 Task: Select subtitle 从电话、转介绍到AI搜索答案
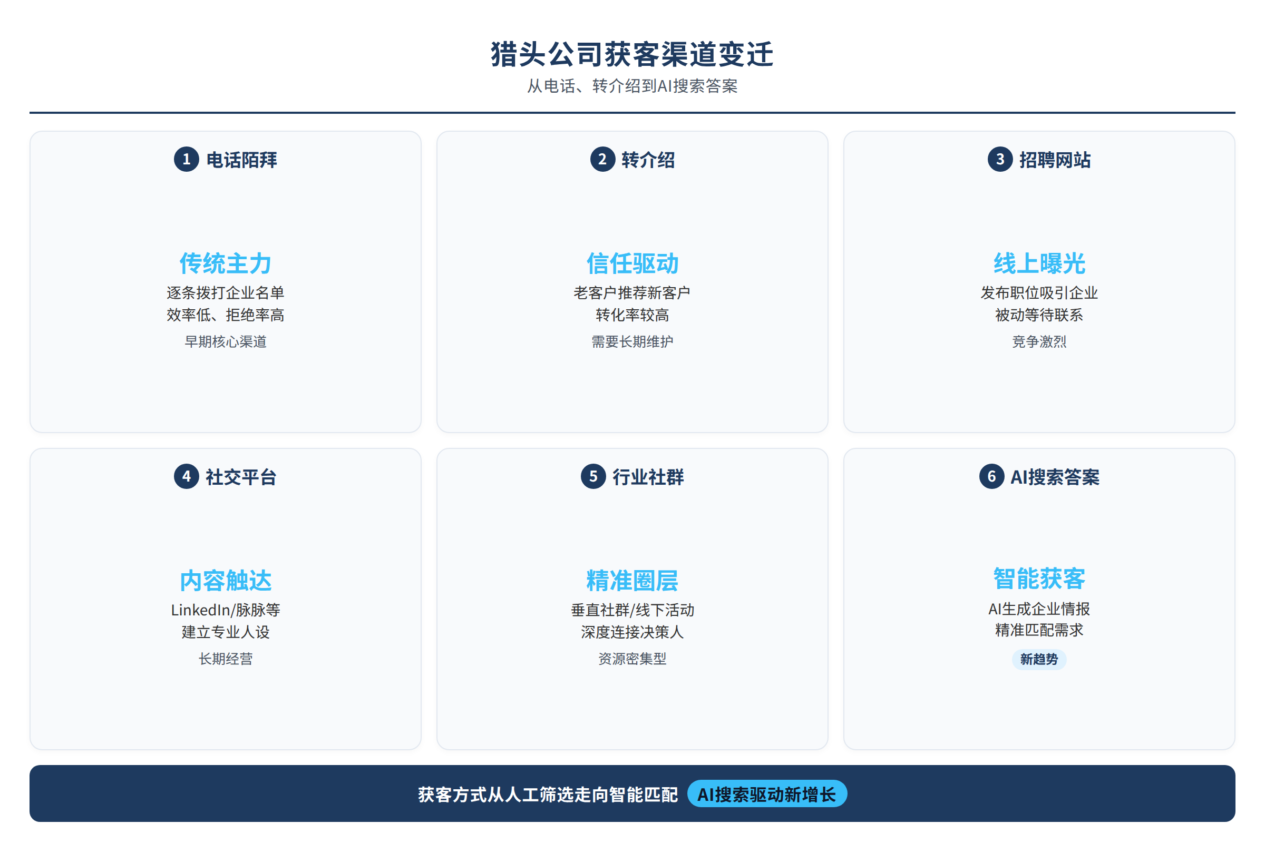tap(632, 86)
